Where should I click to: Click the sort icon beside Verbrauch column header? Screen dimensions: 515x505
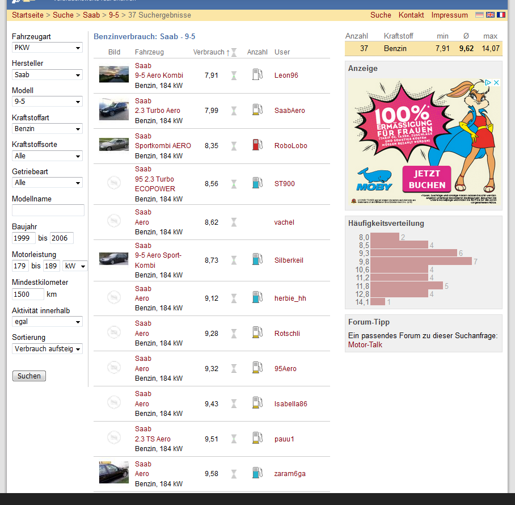coord(234,52)
